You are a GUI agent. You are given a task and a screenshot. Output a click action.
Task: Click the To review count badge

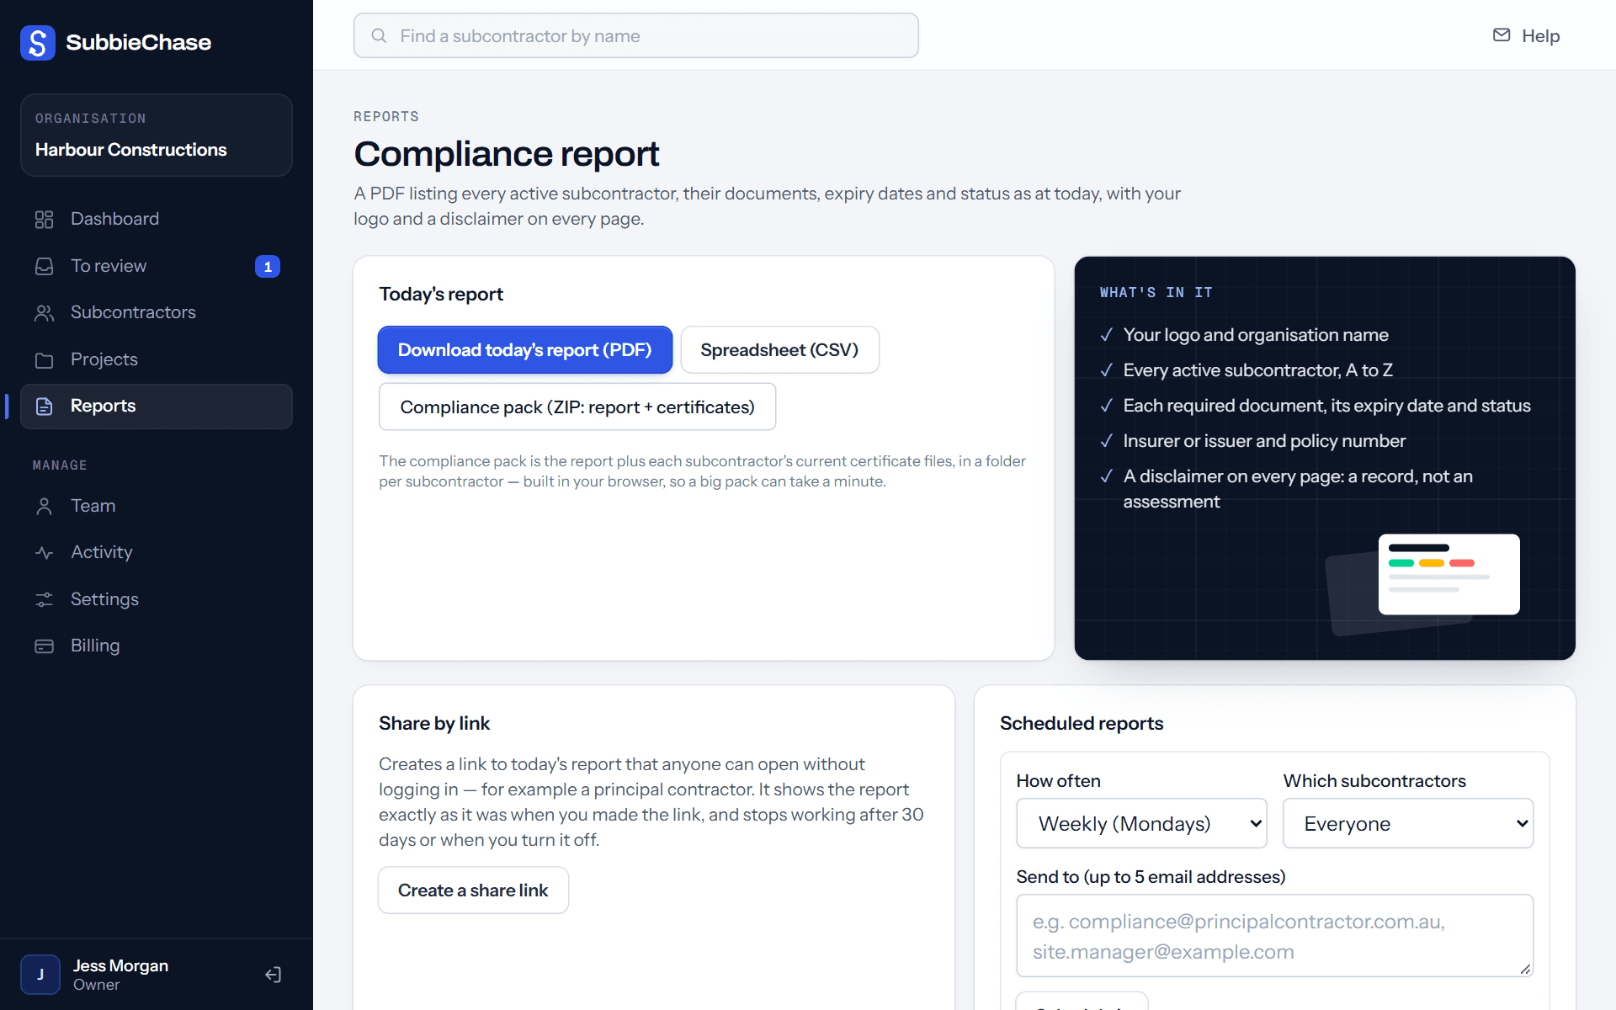[268, 267]
